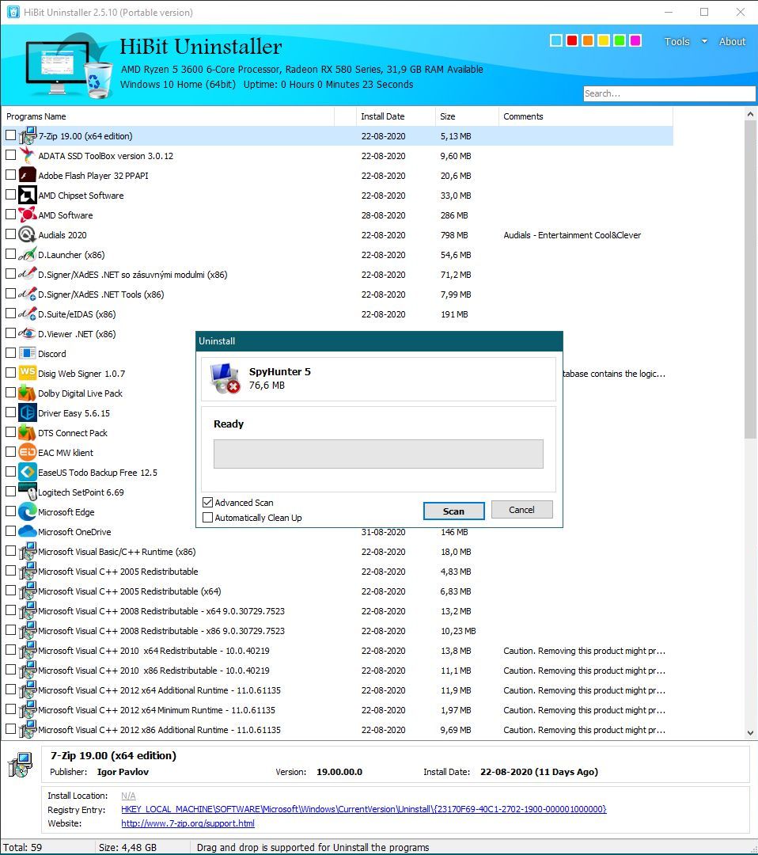This screenshot has height=855, width=758.
Task: Cancel the Uninstall dialog
Action: tap(521, 509)
